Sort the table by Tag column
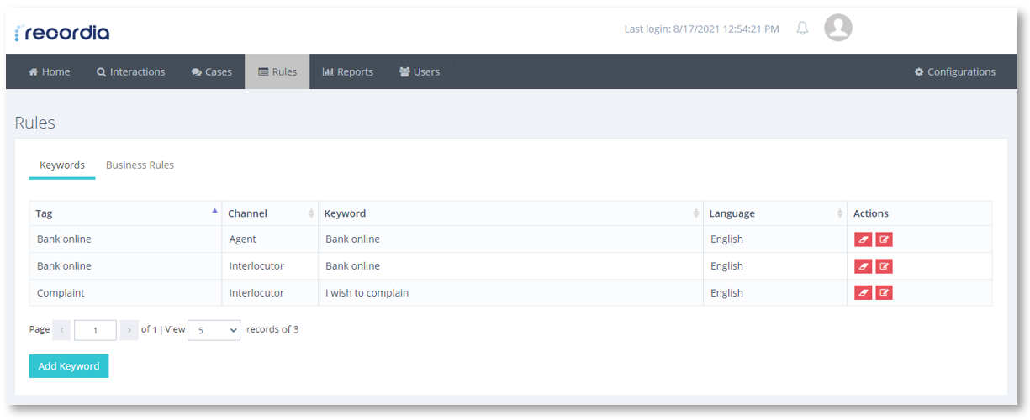The width and height of the screenshot is (1030, 420). pos(125,213)
